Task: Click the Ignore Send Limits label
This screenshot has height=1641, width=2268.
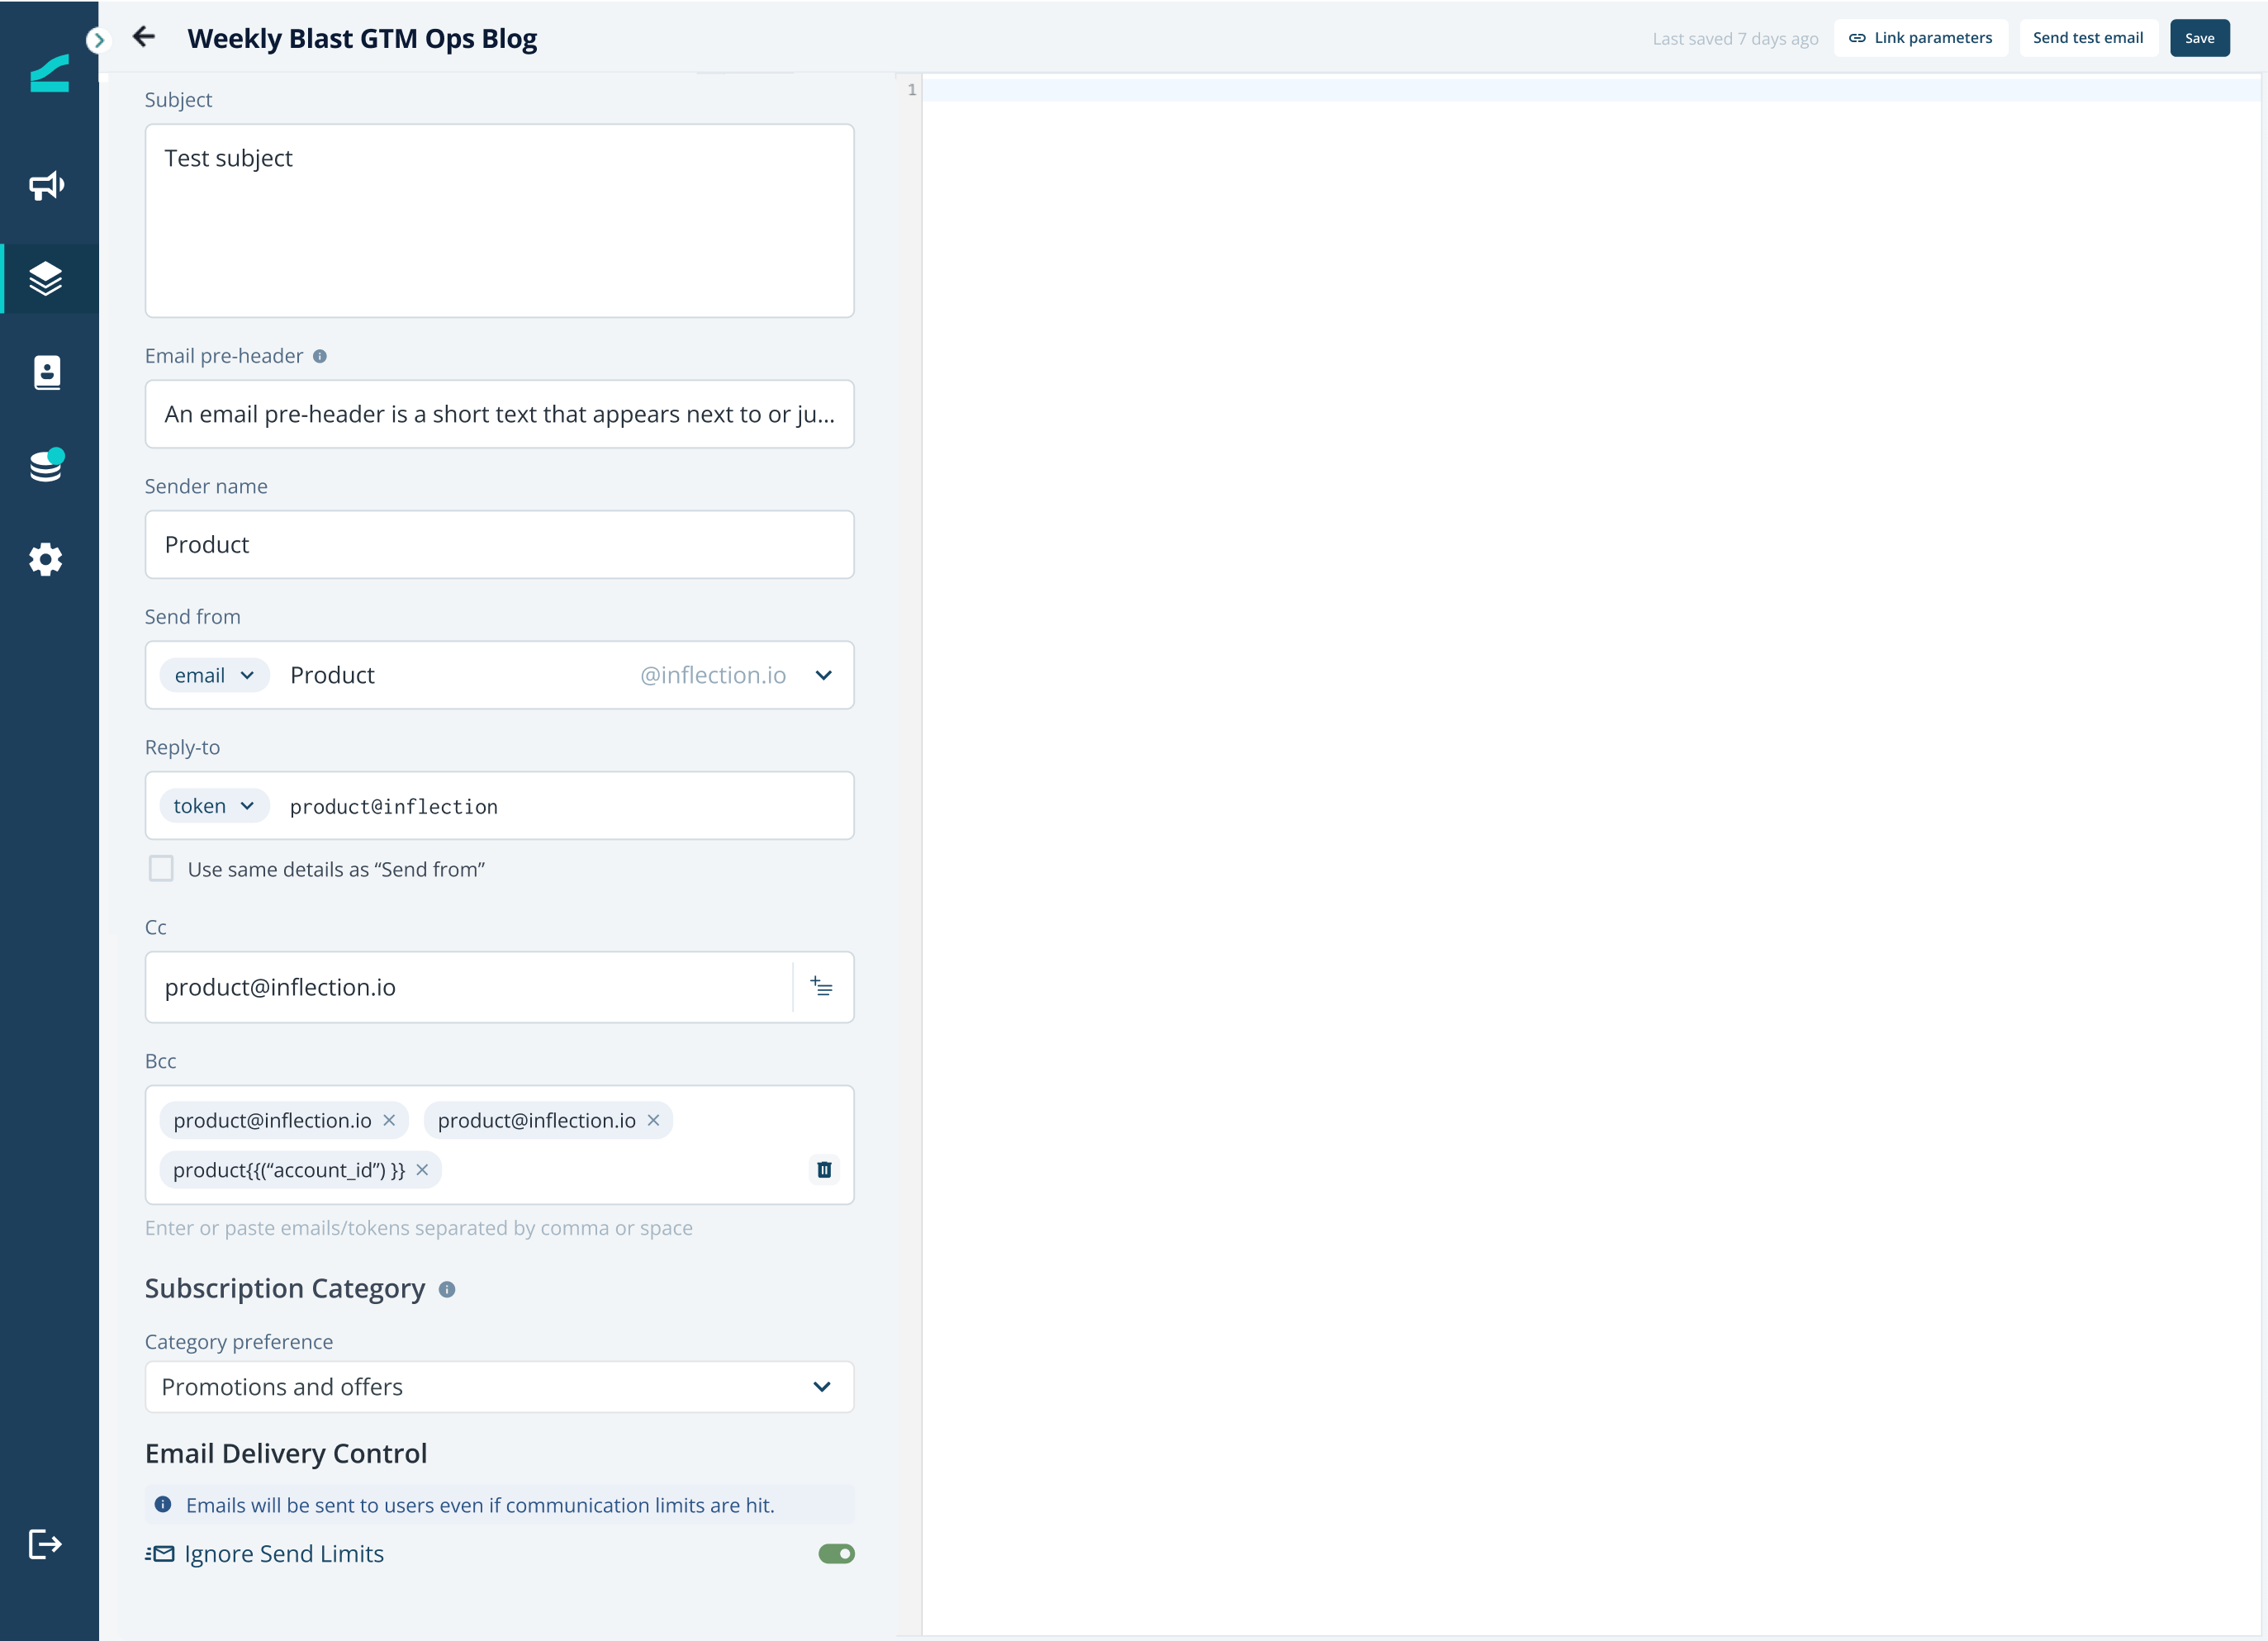Action: 284,1553
